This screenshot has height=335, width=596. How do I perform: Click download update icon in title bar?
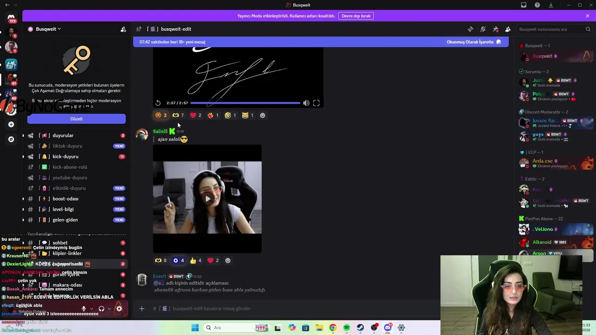[551, 5]
